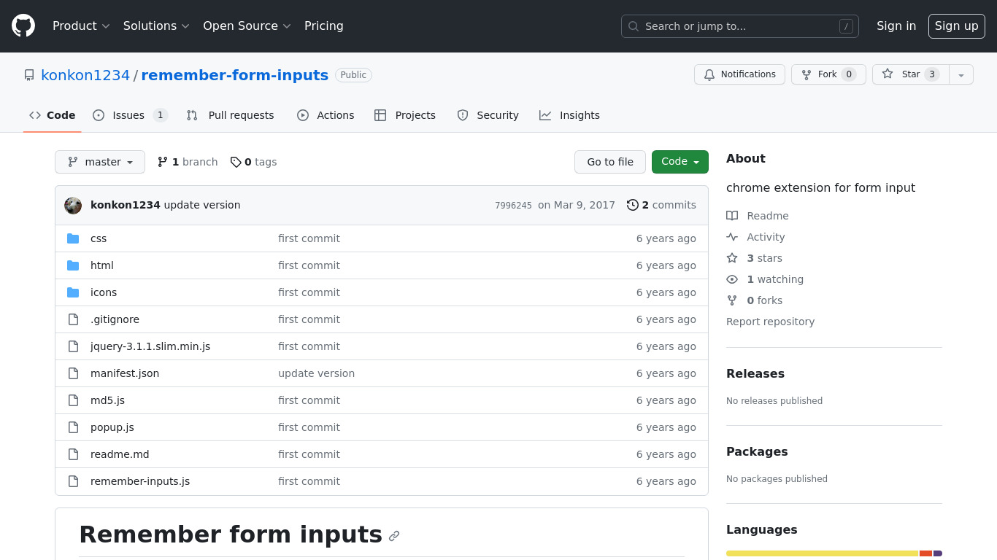Open the manifest.json file
The width and height of the screenshot is (997, 560).
click(125, 373)
